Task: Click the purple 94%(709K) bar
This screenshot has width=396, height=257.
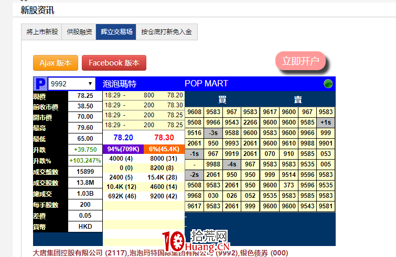Action: pyautogui.click(x=123, y=149)
